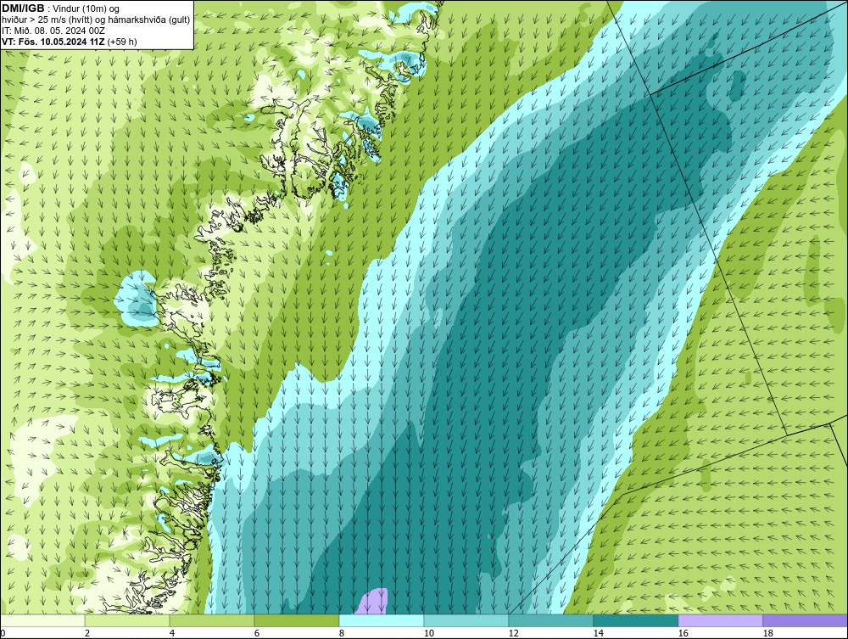The height and width of the screenshot is (639, 848).
Task: Click the 0–2 m/s pale legend swatch
Action: [x=42, y=620]
